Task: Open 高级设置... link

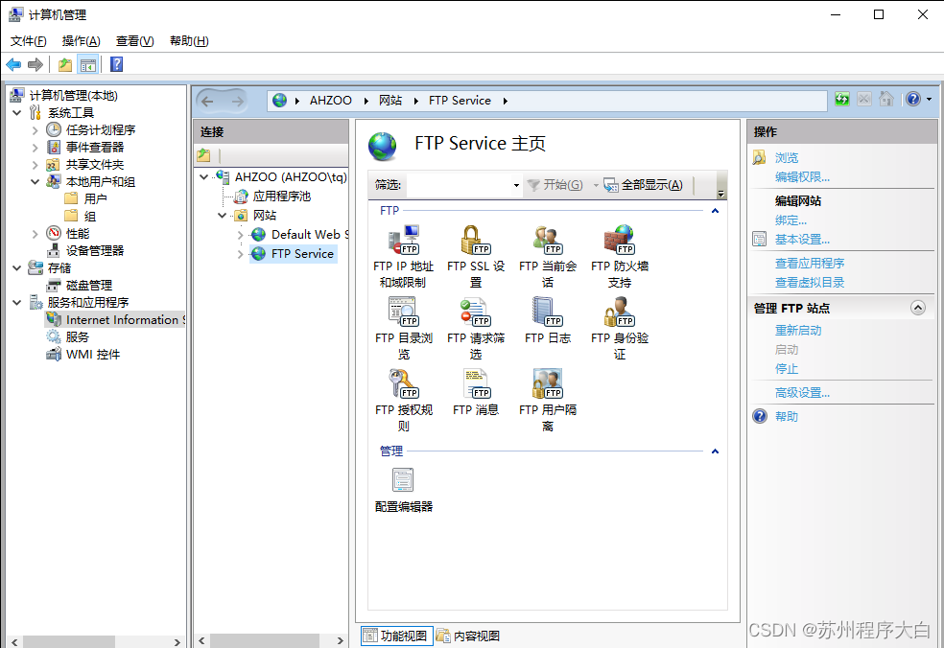Action: coord(802,393)
